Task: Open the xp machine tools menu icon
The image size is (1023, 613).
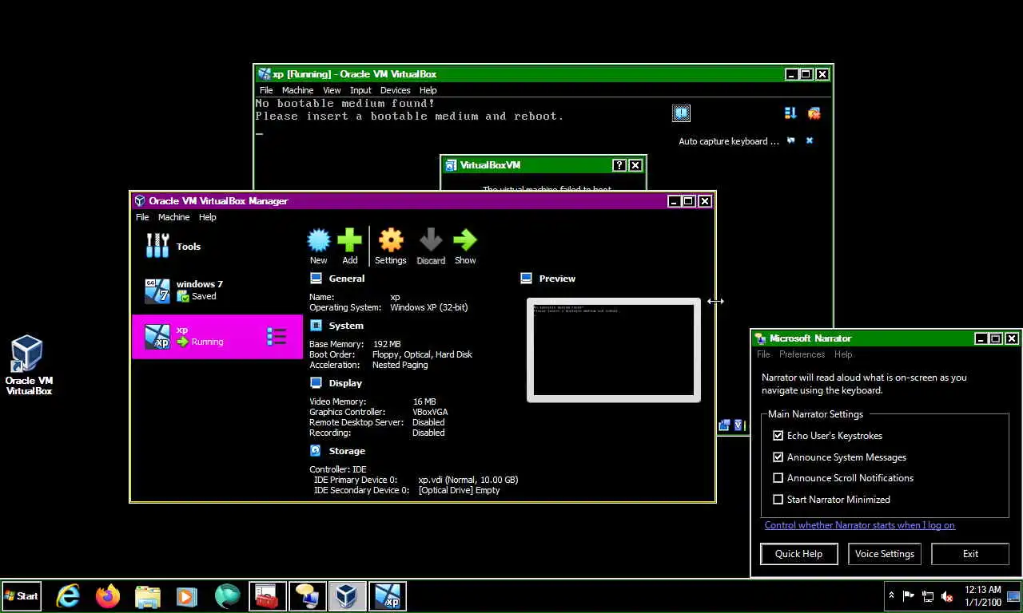Action: (x=277, y=336)
